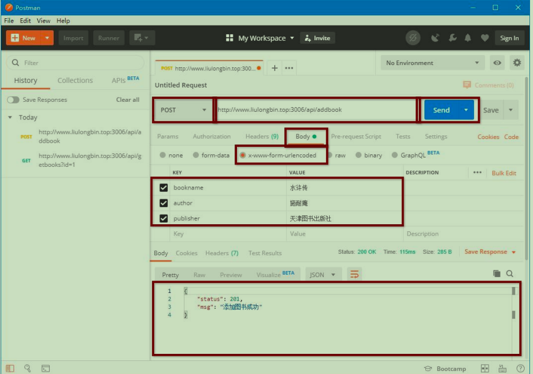Open manage environments gear icon
533x374 pixels.
pyautogui.click(x=516, y=63)
